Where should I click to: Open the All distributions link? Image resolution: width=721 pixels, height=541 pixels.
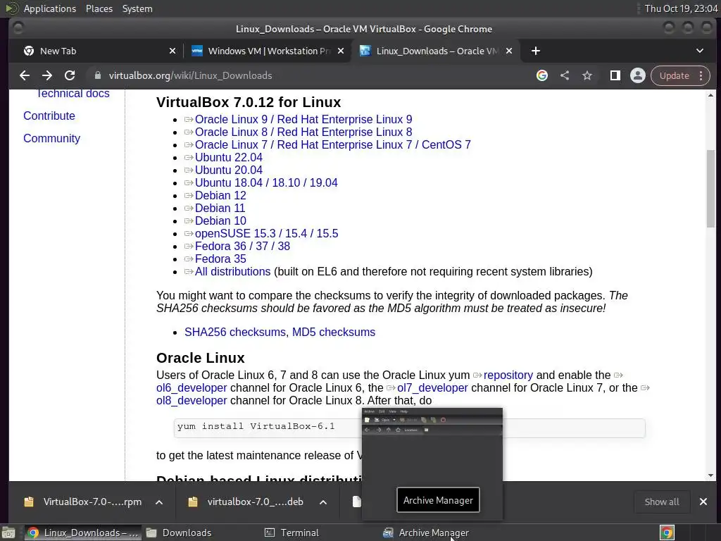232,271
